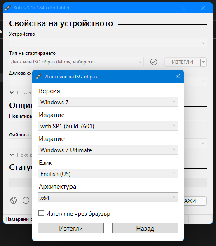The width and height of the screenshot is (216, 246).
Task: Click the Нов етикет volume label field
Action: (21, 125)
